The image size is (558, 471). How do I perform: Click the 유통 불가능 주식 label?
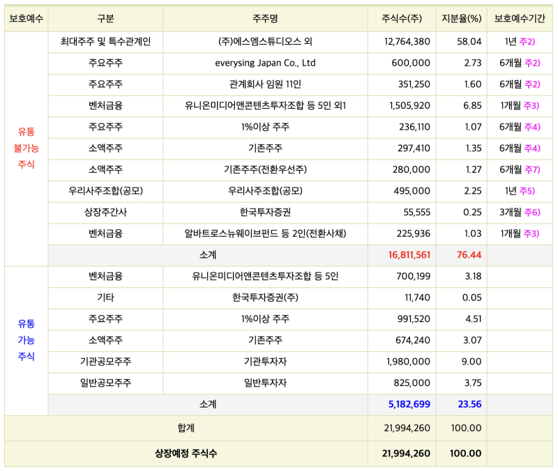point(26,148)
